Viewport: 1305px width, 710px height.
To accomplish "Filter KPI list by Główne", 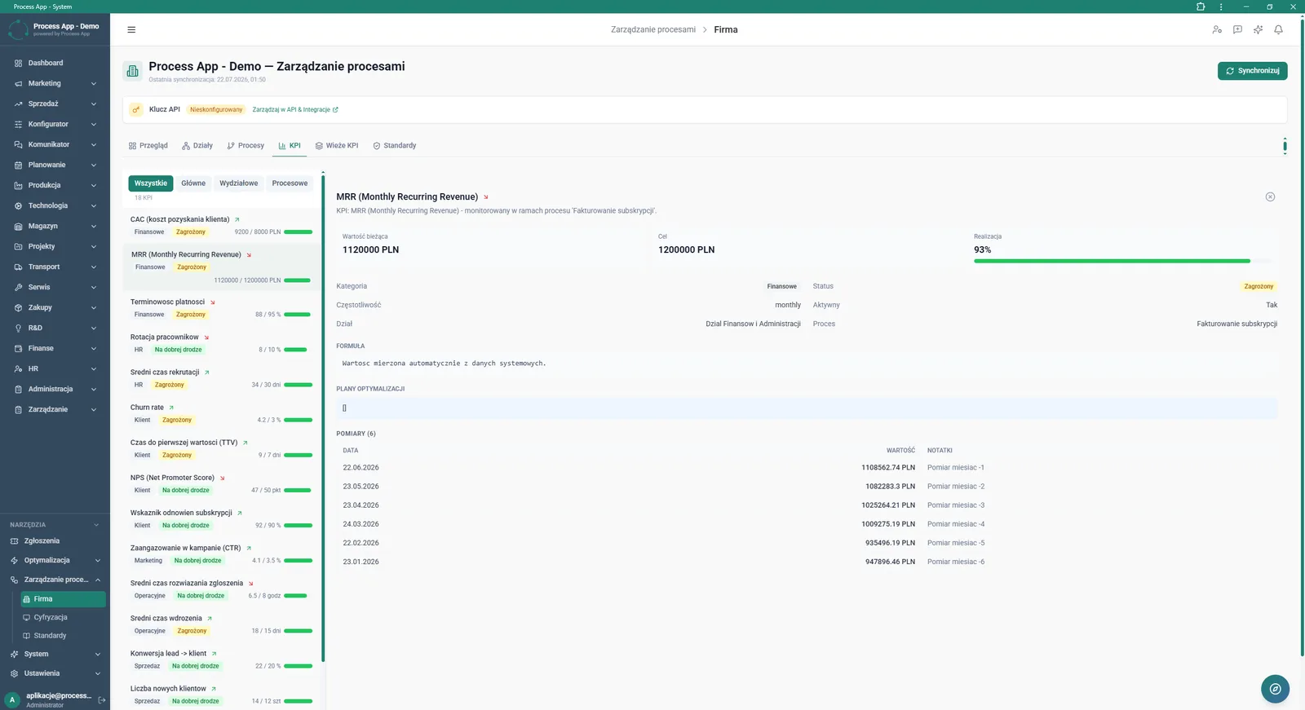I will [x=193, y=183].
